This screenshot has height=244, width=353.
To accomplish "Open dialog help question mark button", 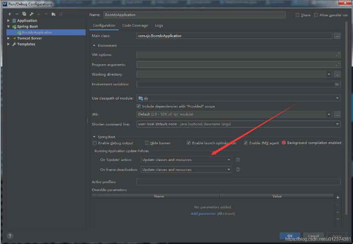I will coord(10,236).
